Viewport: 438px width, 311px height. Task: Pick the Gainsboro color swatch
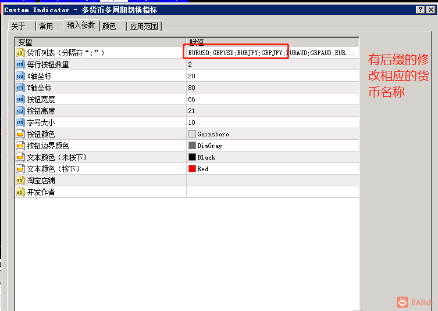192,134
